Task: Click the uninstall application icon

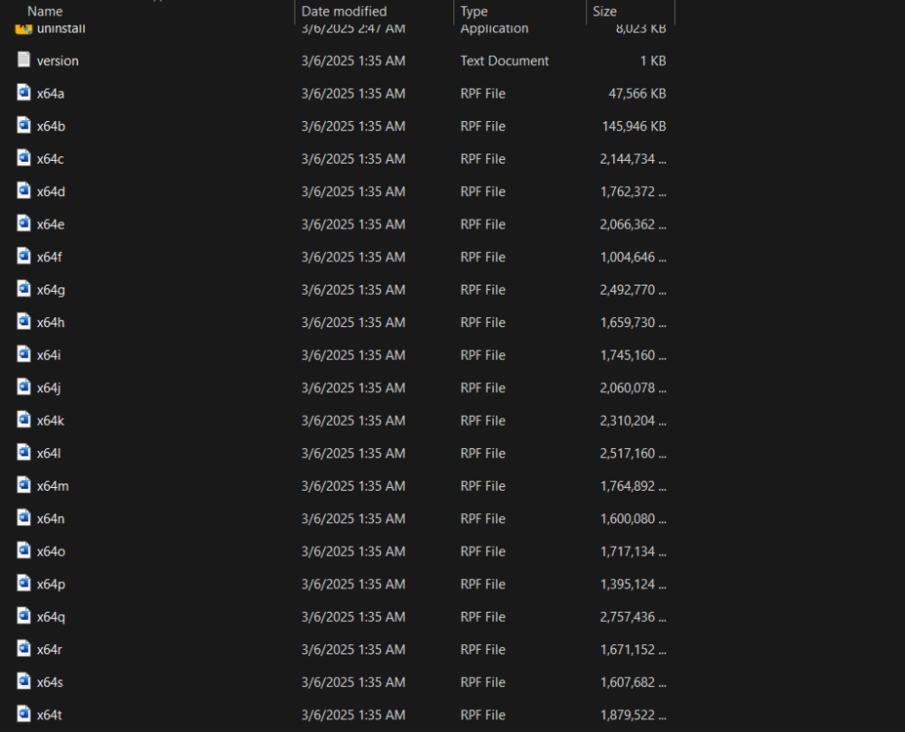Action: (x=22, y=27)
